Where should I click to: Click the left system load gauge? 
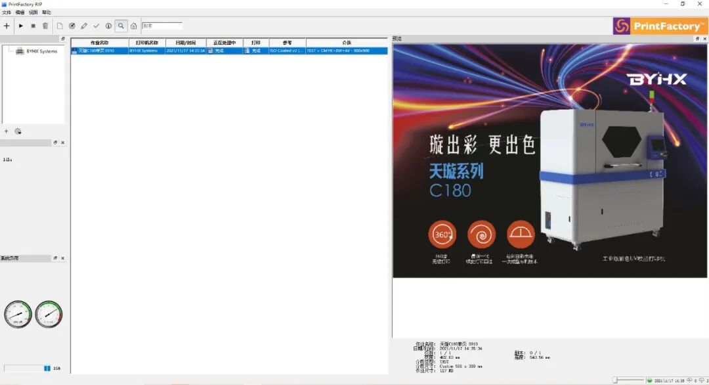[x=18, y=314]
